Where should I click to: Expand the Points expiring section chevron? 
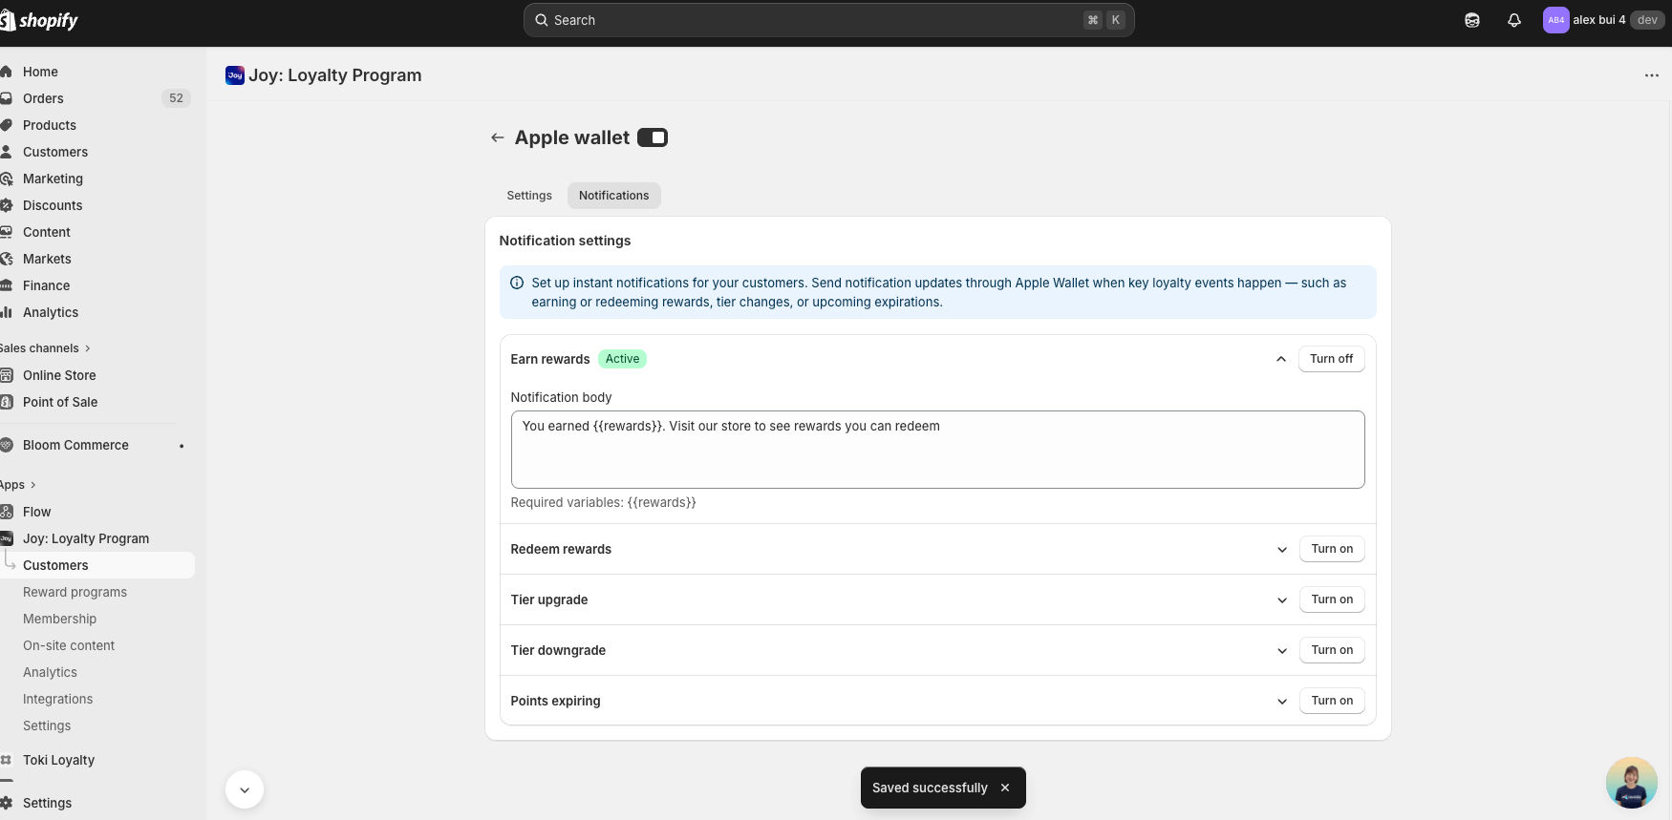[1282, 701]
